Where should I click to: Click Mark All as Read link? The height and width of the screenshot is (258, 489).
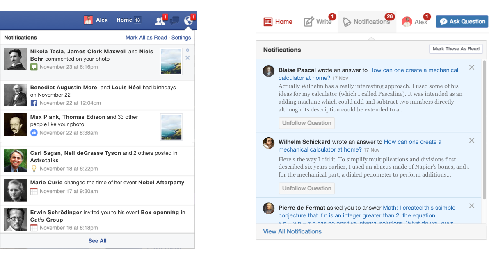click(146, 38)
